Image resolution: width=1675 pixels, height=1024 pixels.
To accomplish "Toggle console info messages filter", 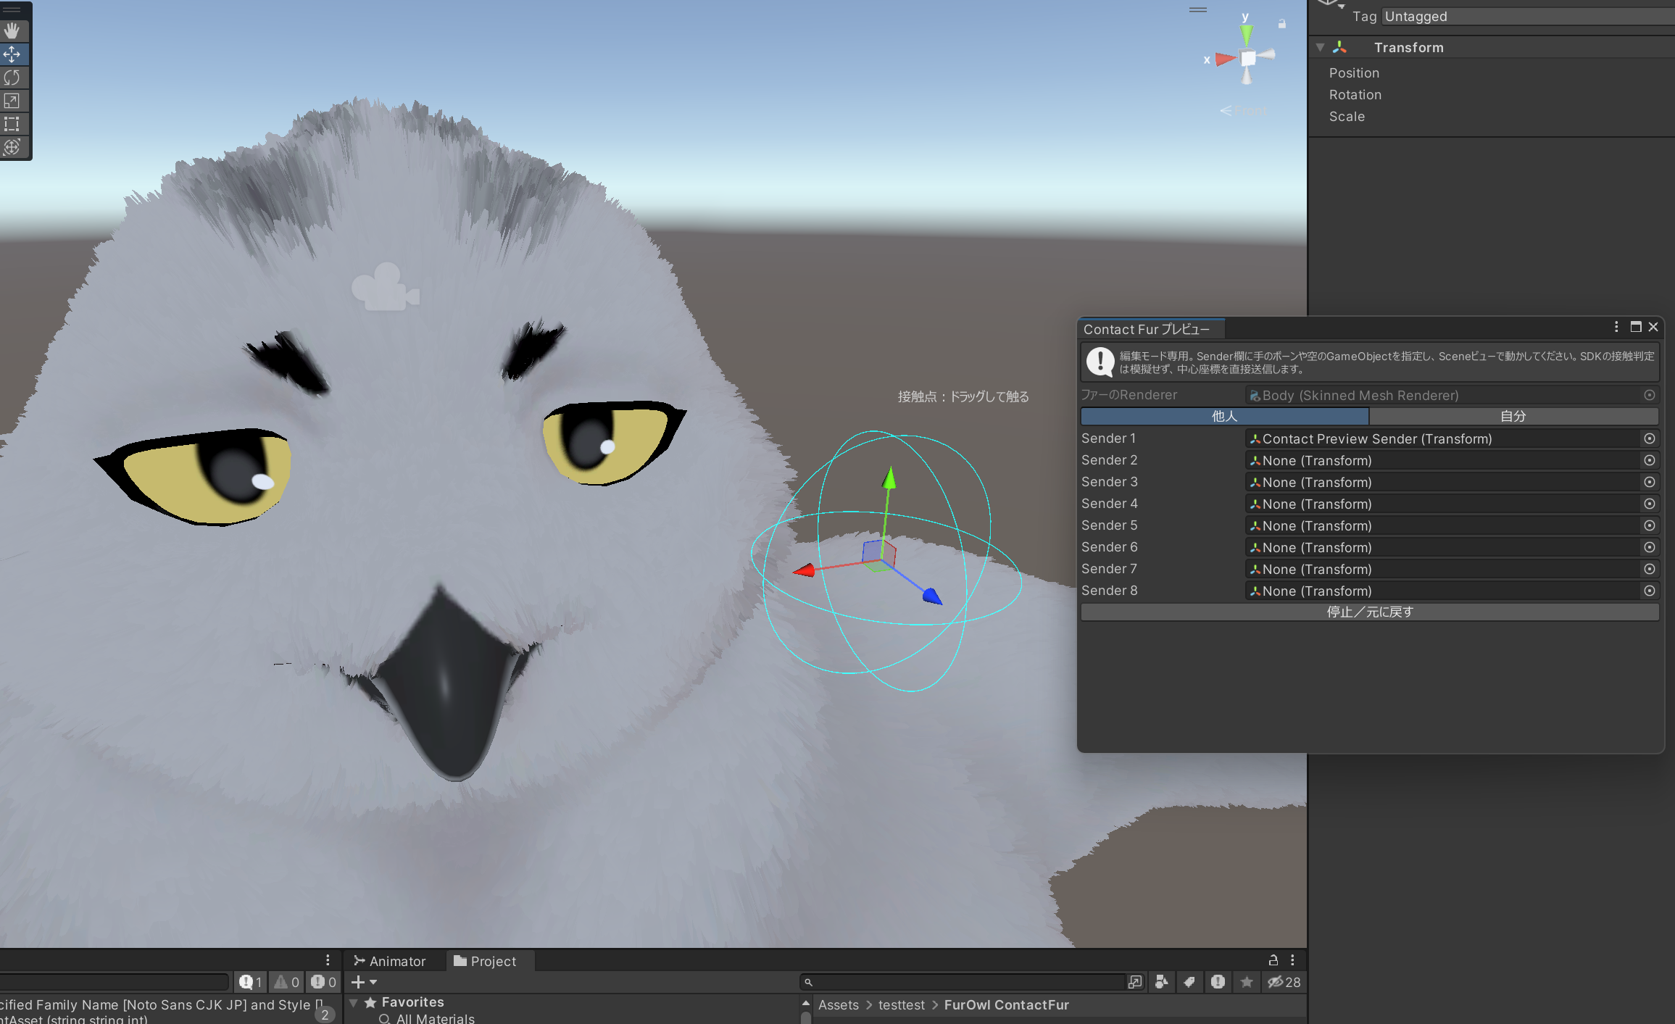I will pos(250,982).
